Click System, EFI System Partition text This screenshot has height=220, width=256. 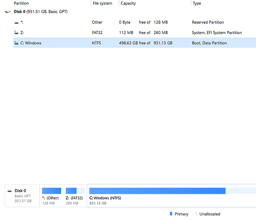[217, 33]
